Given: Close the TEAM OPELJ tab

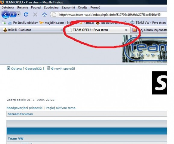Looking at the screenshot, I should (x=126, y=30).
